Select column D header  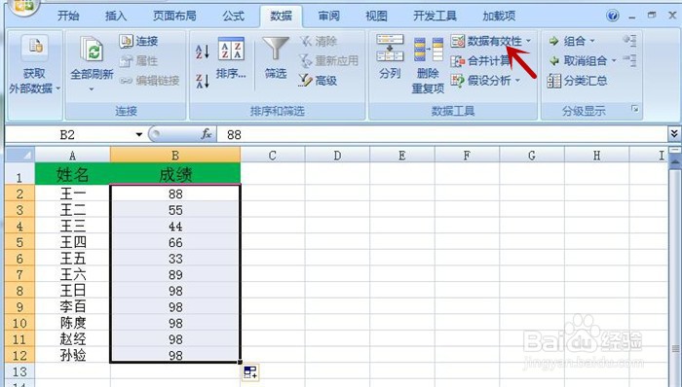(x=337, y=155)
